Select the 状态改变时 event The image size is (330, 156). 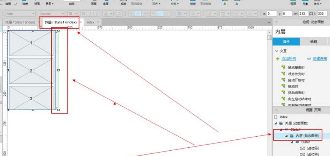tap(296, 74)
